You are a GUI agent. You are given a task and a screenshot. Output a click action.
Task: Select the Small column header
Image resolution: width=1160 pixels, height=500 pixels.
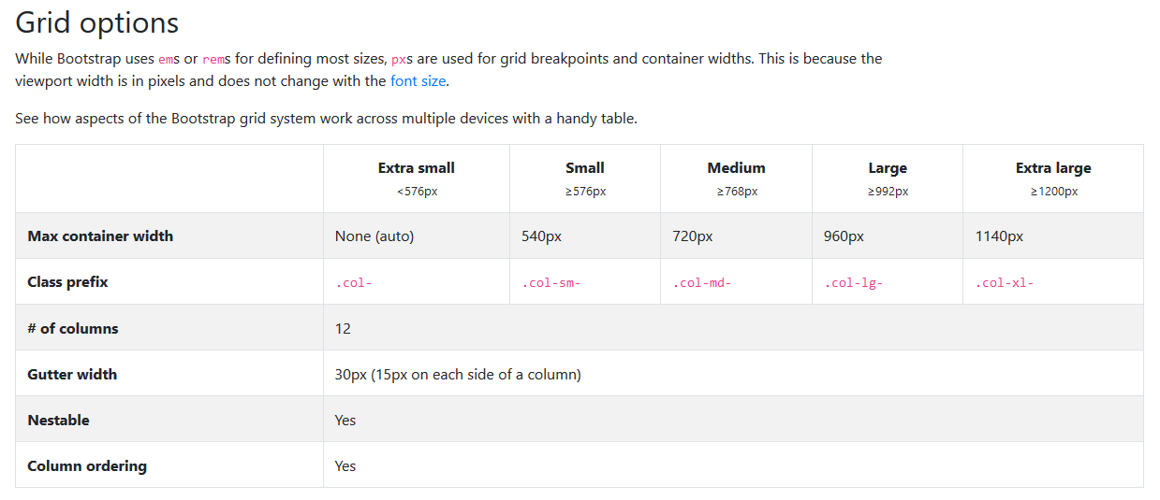(x=585, y=168)
